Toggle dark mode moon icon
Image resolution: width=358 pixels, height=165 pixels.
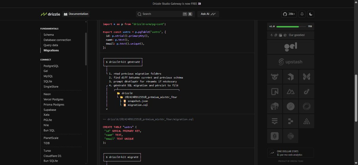311,14
